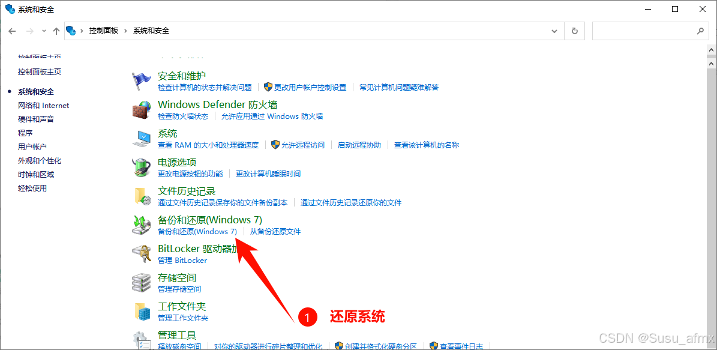
Task: Expand the address bar history dropdown
Action: (x=554, y=31)
